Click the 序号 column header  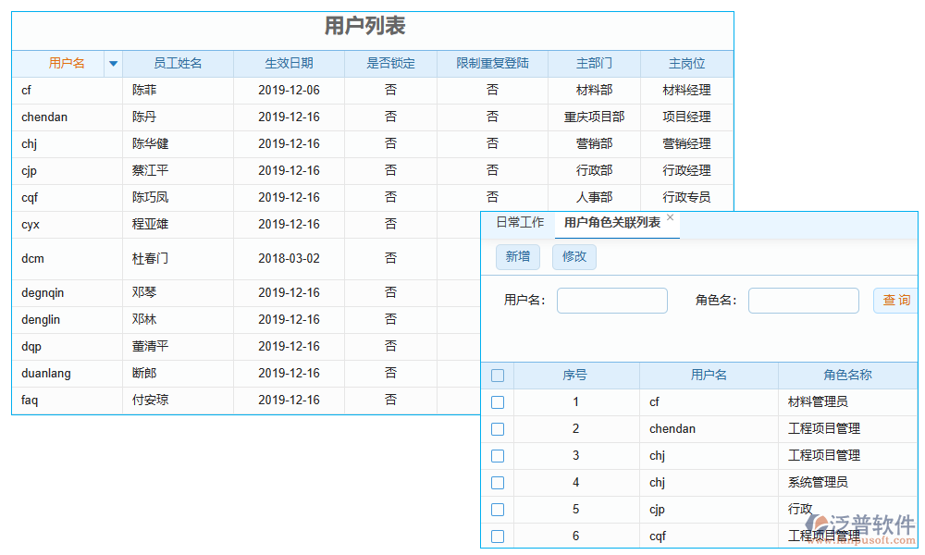point(575,376)
